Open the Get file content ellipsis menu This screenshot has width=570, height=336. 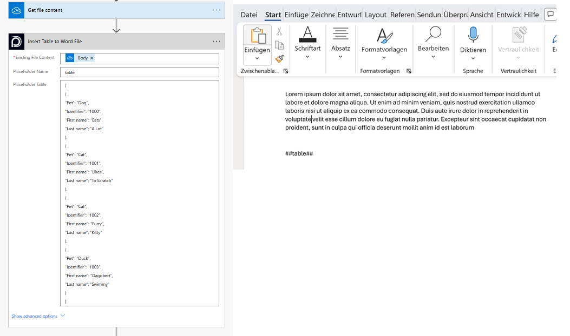(217, 10)
